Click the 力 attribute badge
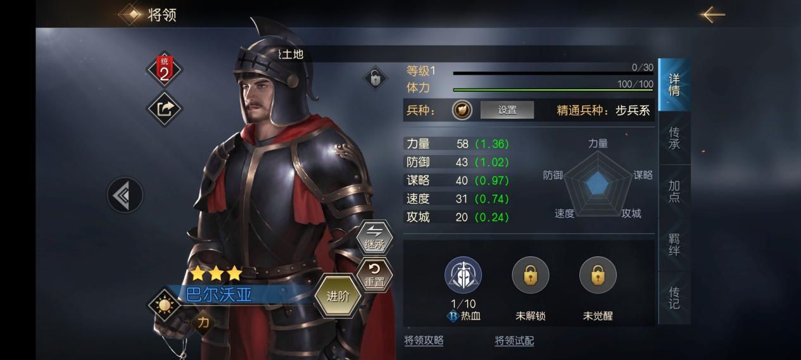Image resolution: width=801 pixels, height=360 pixels. pos(204,322)
